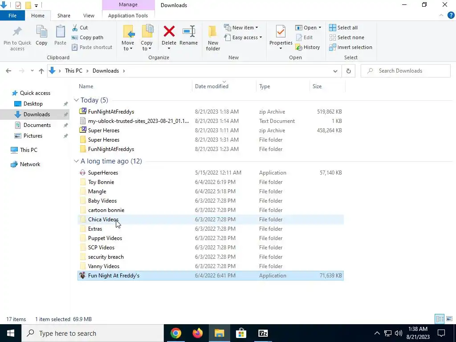The image size is (456, 342).
Task: Click This PC in the address breadcrumb
Action: pos(73,71)
